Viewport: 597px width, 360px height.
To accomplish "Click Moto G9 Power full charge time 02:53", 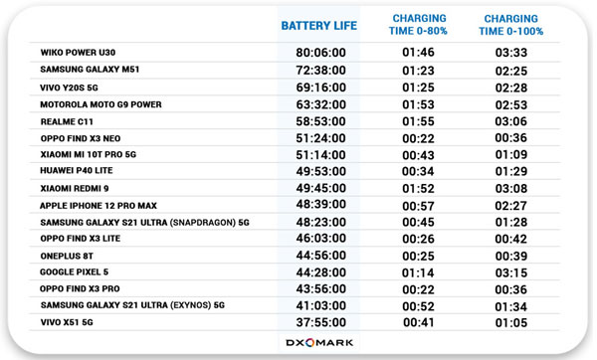I will pos(511,105).
